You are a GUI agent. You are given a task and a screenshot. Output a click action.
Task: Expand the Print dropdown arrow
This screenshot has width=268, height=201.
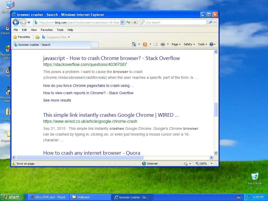click(x=168, y=44)
